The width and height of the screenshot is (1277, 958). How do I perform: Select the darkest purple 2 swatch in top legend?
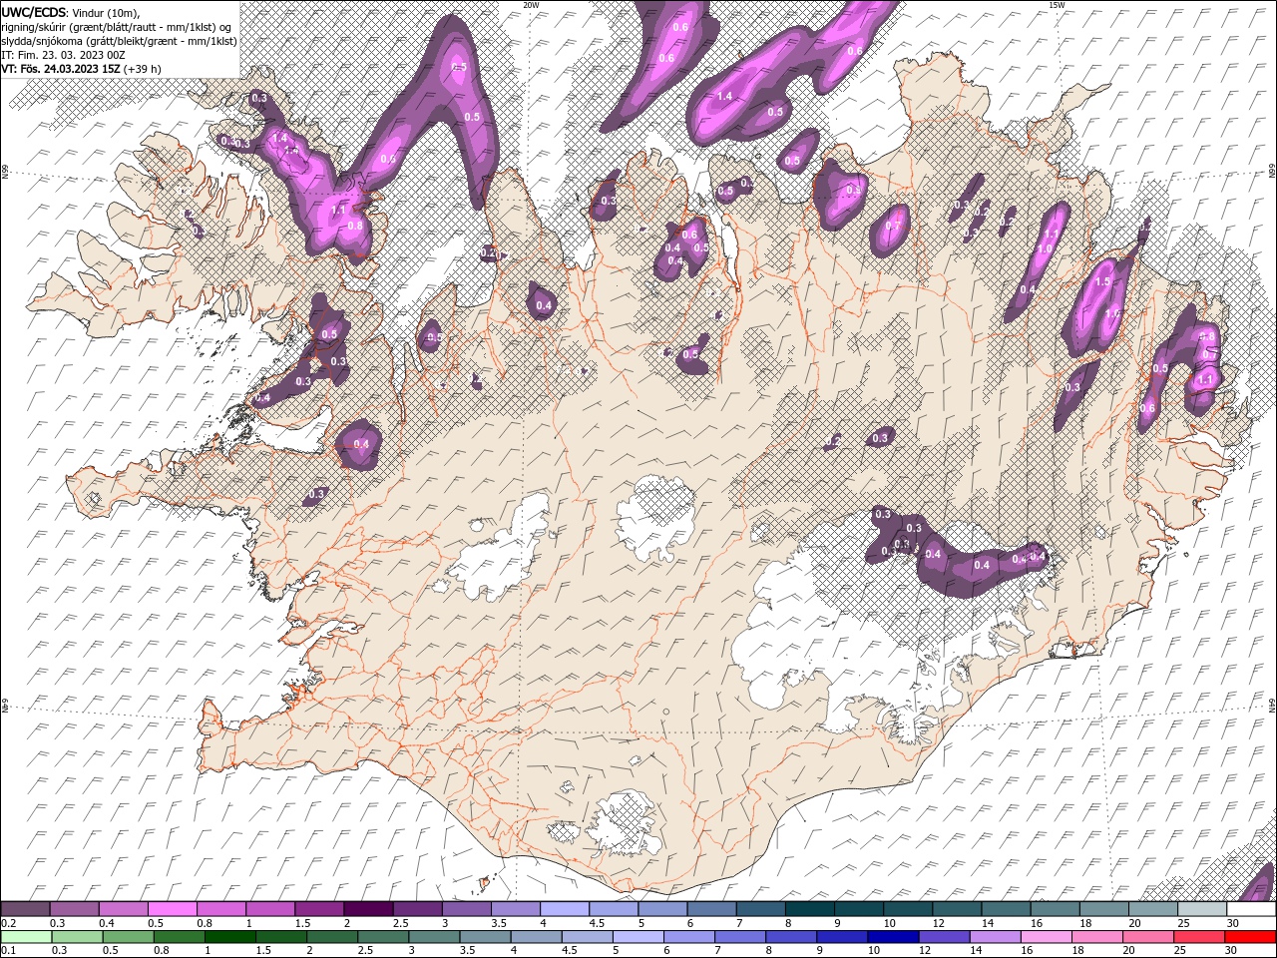click(x=368, y=909)
